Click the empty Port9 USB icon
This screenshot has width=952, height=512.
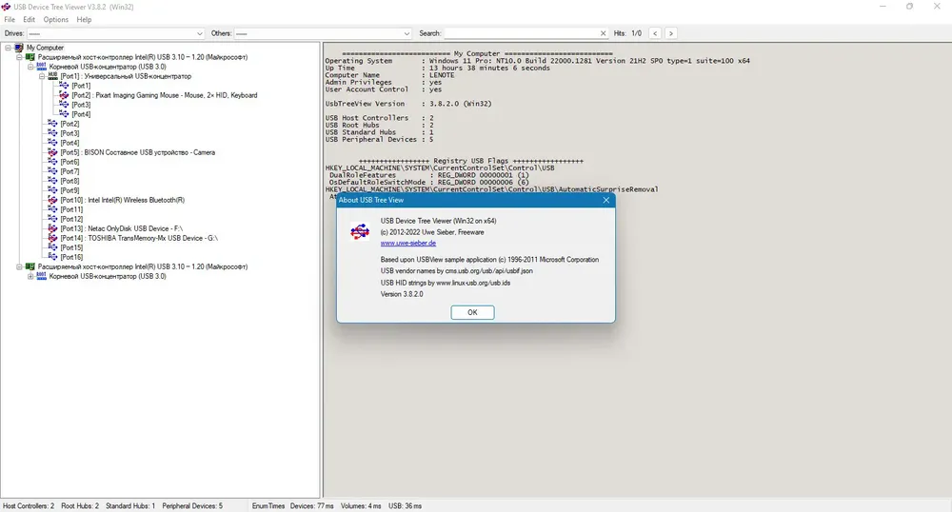tap(52, 190)
